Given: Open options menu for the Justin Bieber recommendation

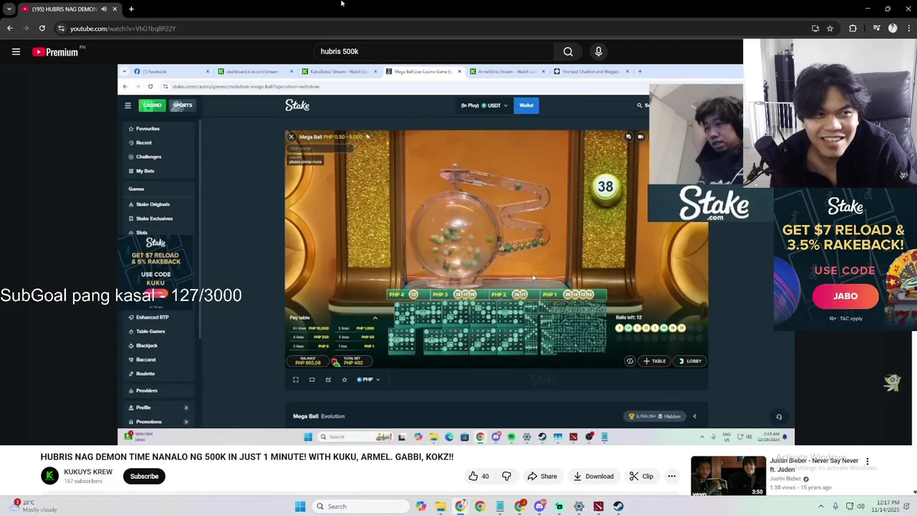Looking at the screenshot, I should coord(867,462).
